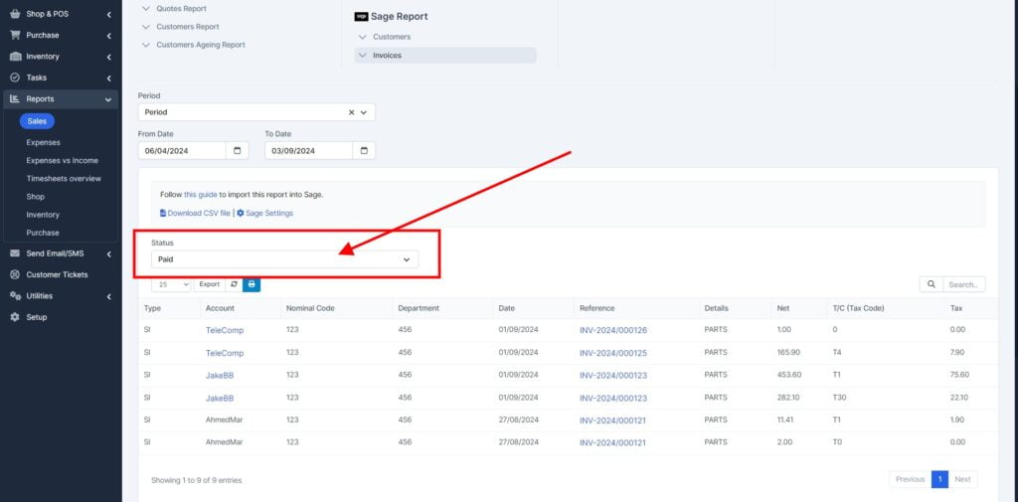The height and width of the screenshot is (502, 1018).
Task: Open the 'this guide' link
Action: click(x=200, y=194)
